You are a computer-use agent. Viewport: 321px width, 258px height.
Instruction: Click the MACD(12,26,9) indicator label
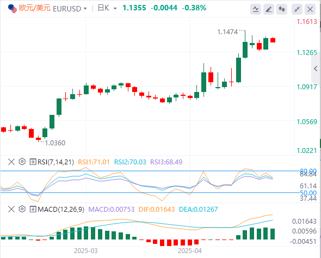(61, 209)
